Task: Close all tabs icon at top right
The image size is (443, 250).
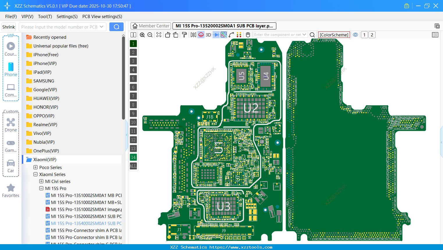Action: click(x=437, y=26)
